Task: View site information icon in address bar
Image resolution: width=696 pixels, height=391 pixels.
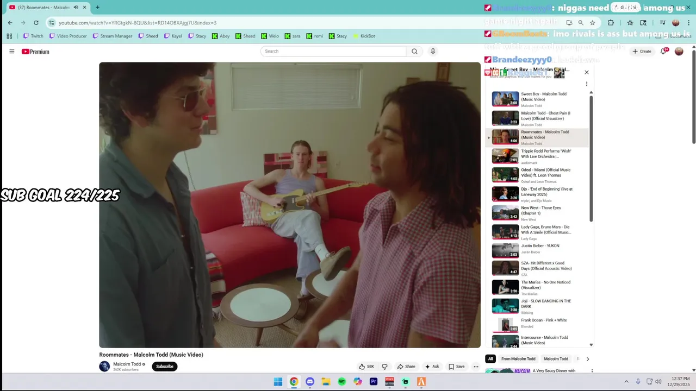Action: 52,23
